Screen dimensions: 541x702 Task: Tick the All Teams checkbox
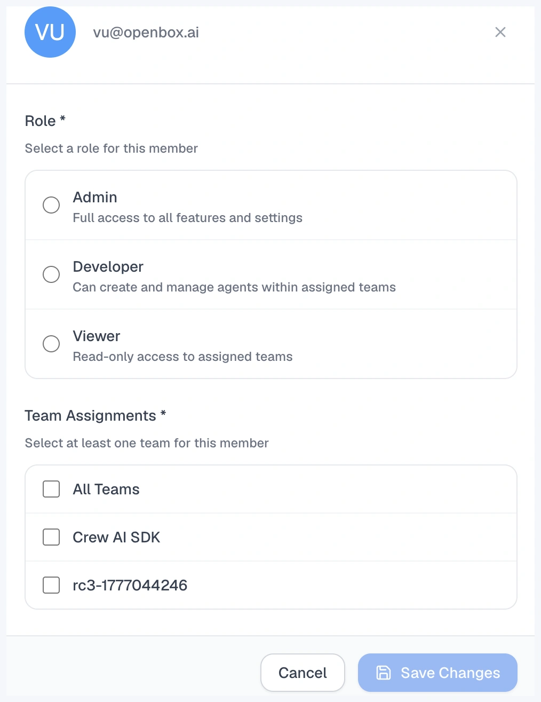click(51, 489)
